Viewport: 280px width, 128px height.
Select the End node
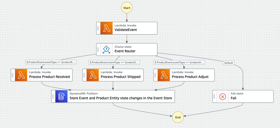pyautogui.click(x=178, y=117)
